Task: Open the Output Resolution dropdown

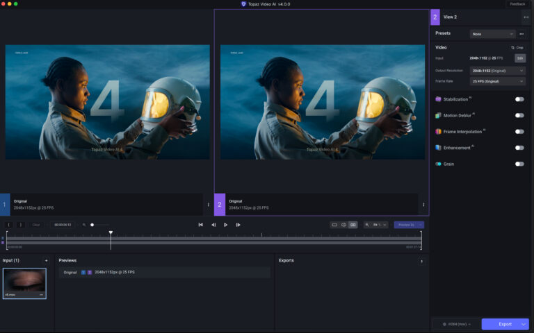Action: pyautogui.click(x=498, y=71)
